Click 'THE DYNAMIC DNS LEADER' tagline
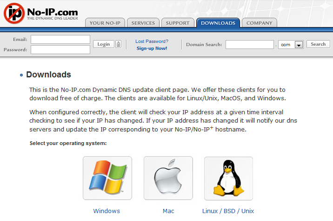Image resolution: width=333 pixels, height=221 pixels. [x=53, y=18]
